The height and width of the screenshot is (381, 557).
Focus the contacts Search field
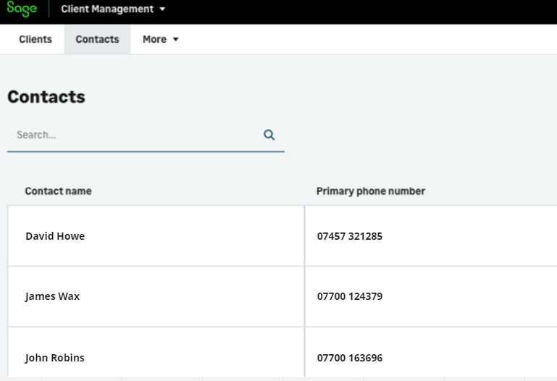point(134,135)
